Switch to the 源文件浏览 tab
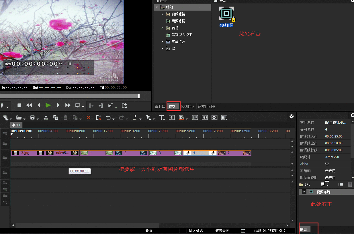The width and height of the screenshot is (354, 234). point(206,107)
